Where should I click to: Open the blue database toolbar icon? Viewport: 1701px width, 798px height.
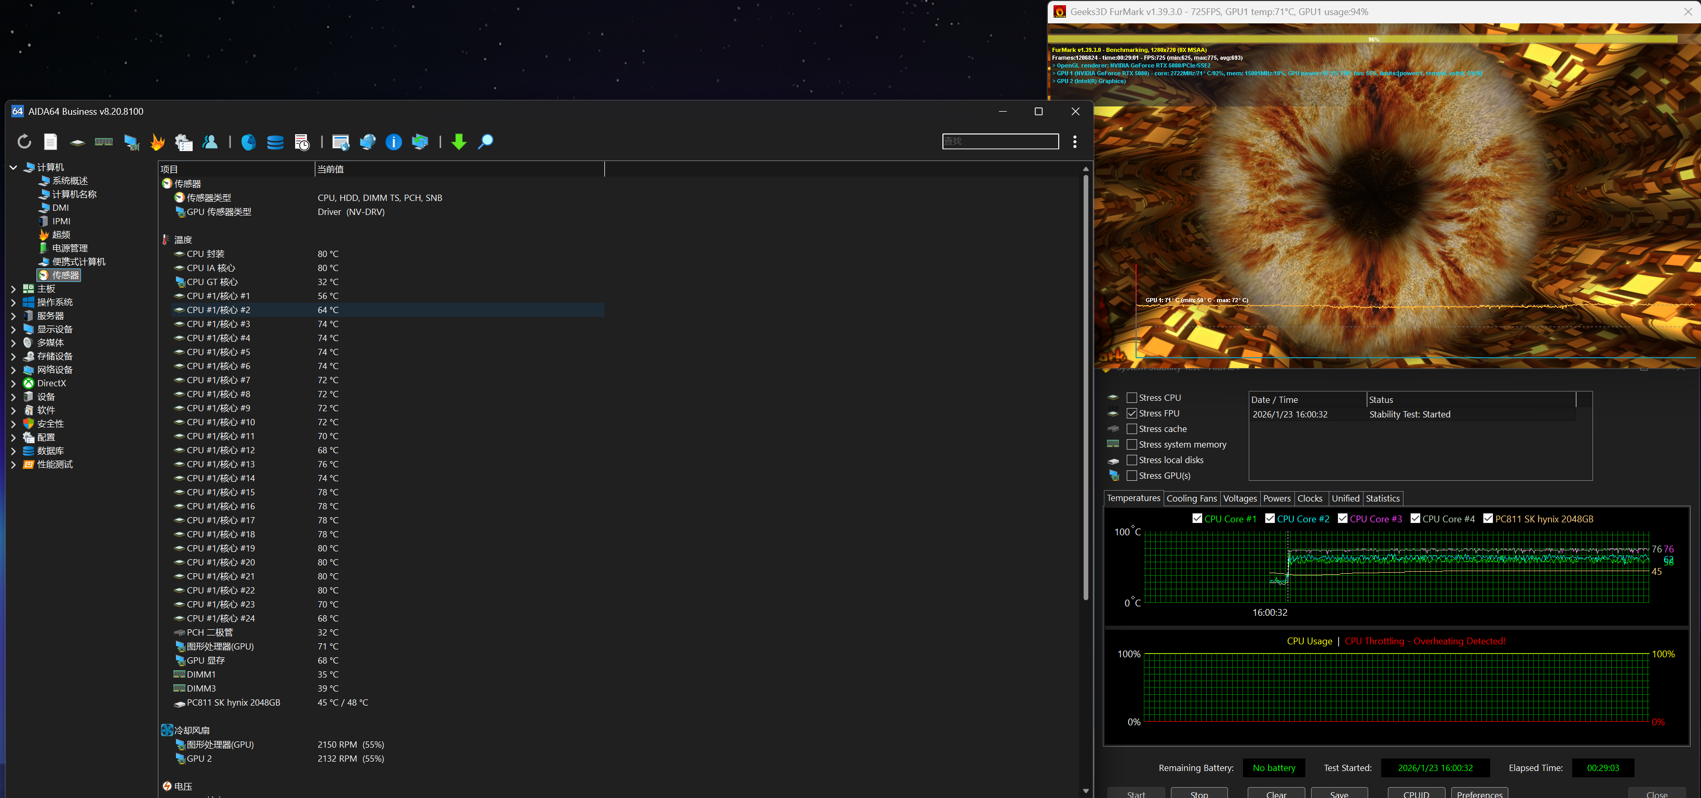click(275, 141)
